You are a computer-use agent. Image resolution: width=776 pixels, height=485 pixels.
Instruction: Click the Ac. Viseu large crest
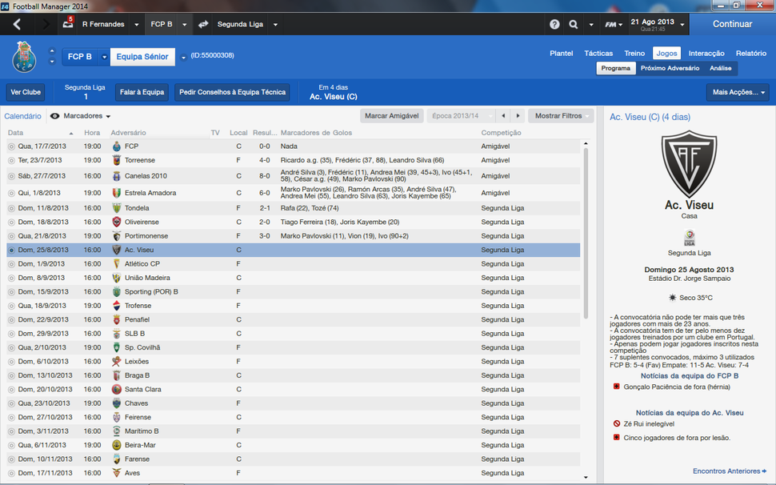[689, 163]
